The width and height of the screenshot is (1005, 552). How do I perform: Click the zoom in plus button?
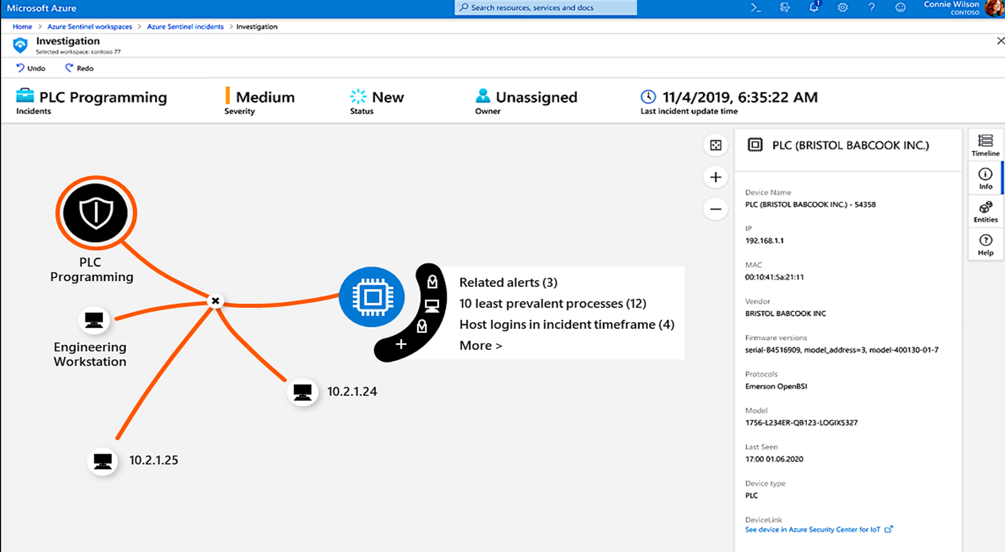[716, 177]
